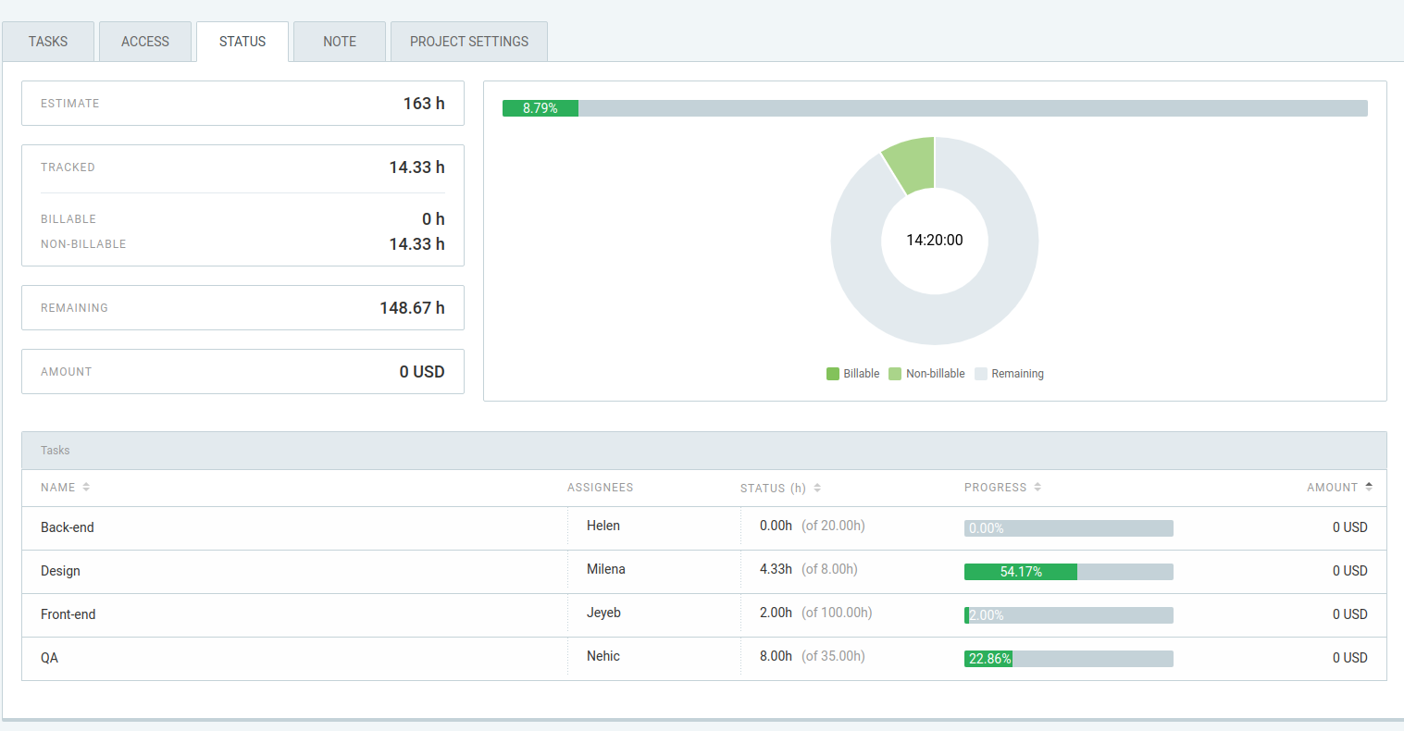
Task: Click Front-end estimate (of 100.00h)
Action: (x=837, y=613)
